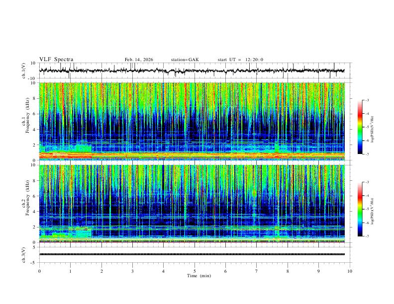Click the 'ch.1 Frequency (kHz)' axis label

25,115
